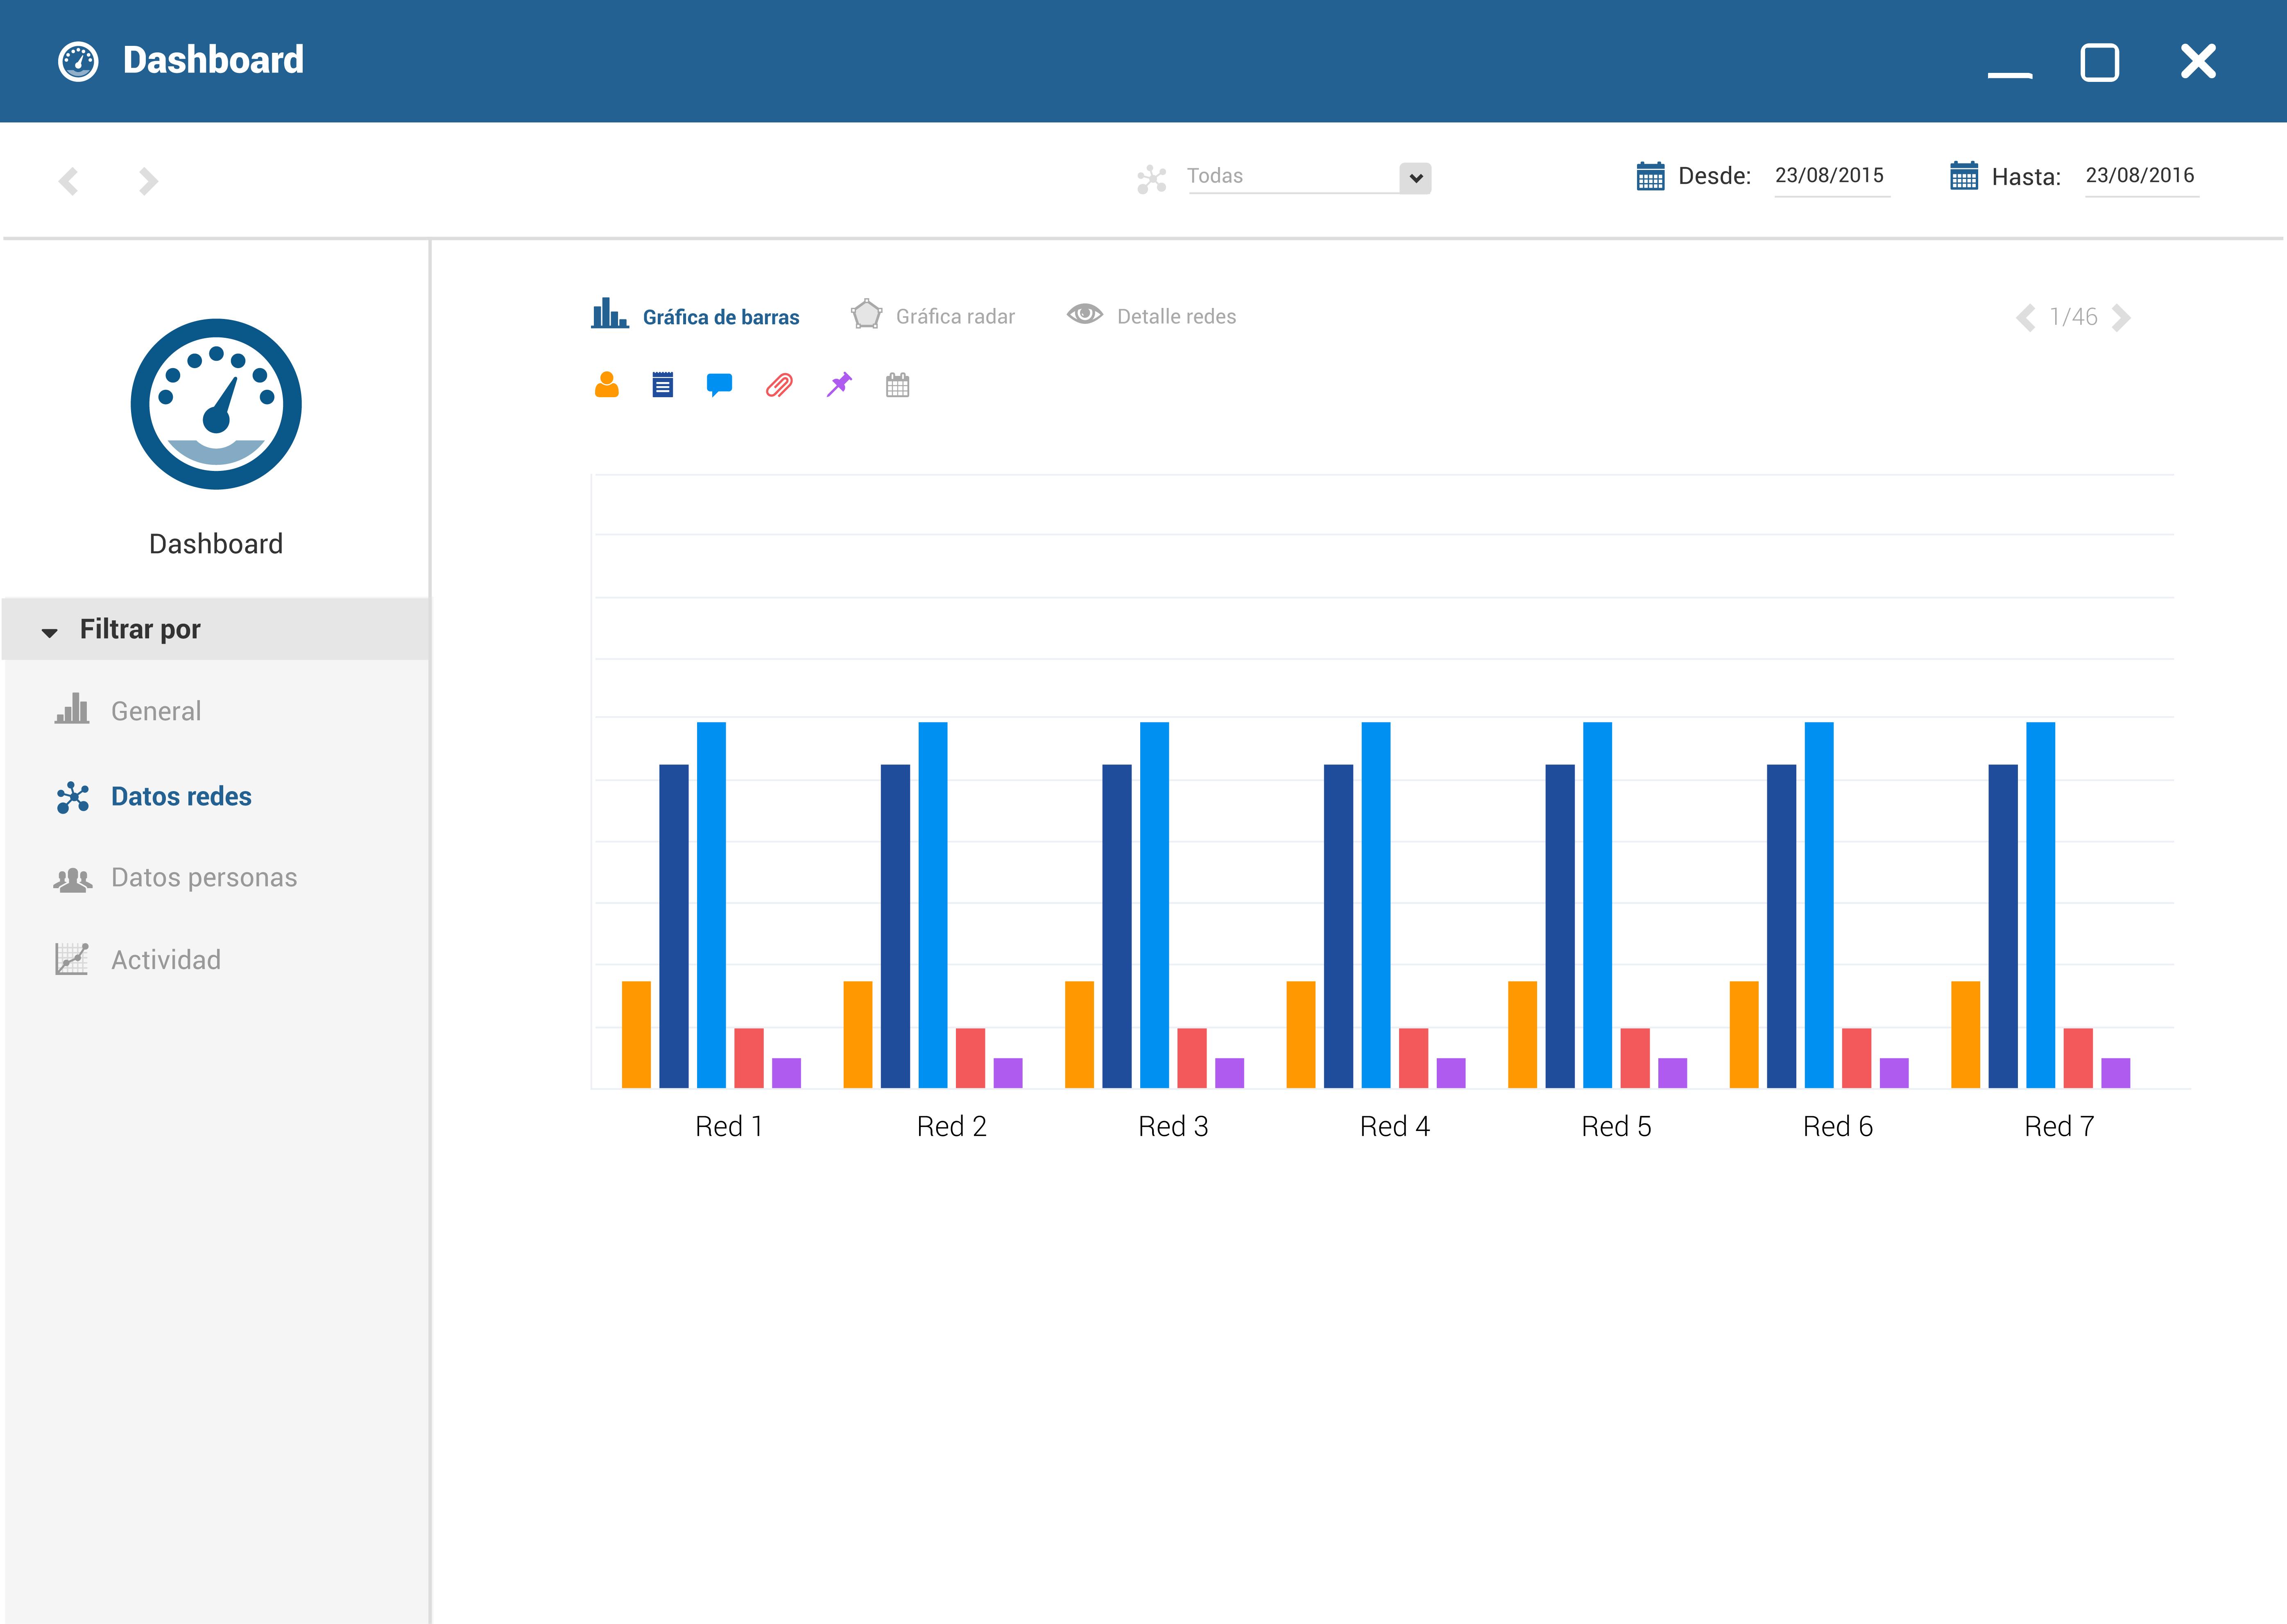2287x1624 pixels.
Task: Open the Hasta calendar icon
Action: tap(1964, 176)
